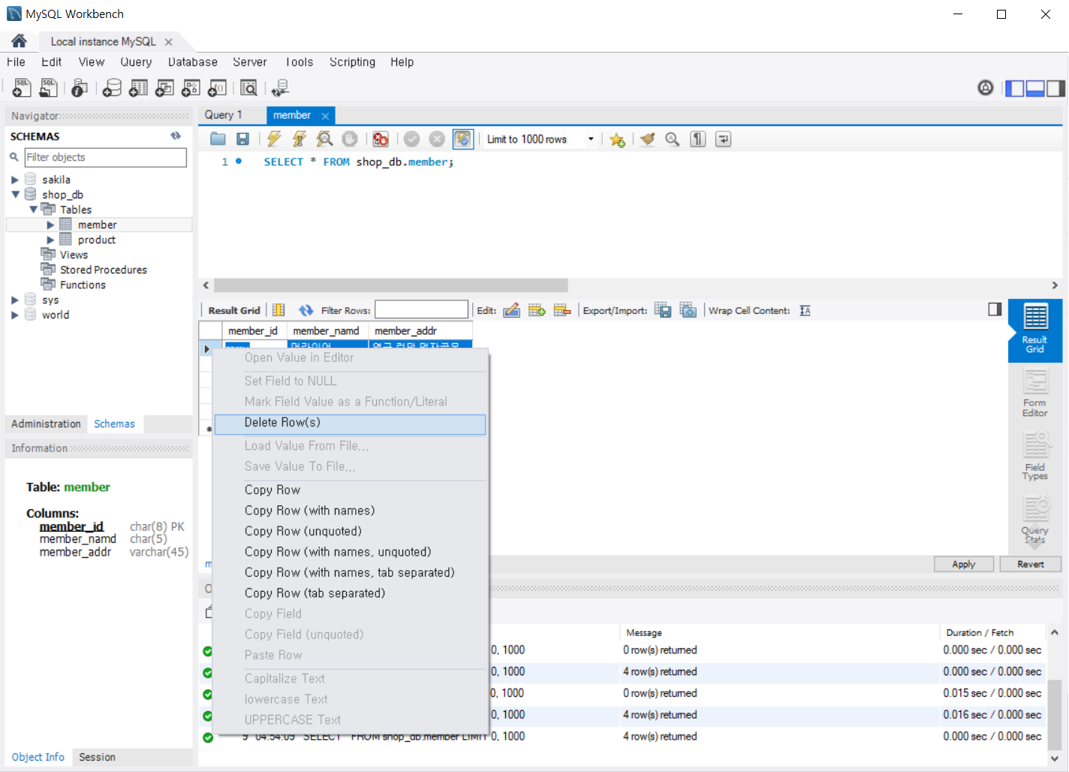Open the find panel magnifier icon

point(673,139)
